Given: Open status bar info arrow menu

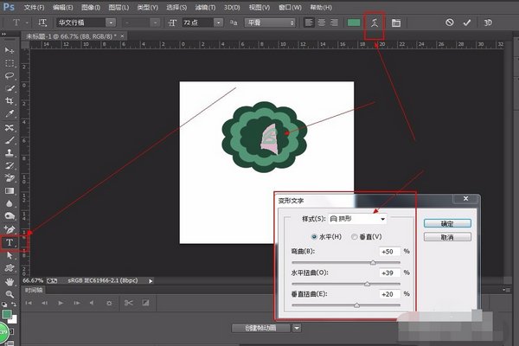Looking at the screenshot, I should click(151, 281).
